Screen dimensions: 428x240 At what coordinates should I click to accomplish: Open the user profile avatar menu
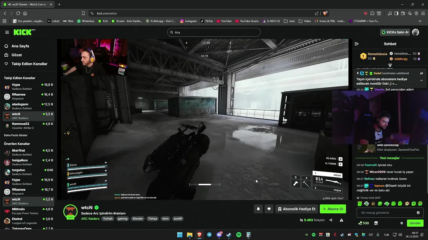[x=415, y=32]
